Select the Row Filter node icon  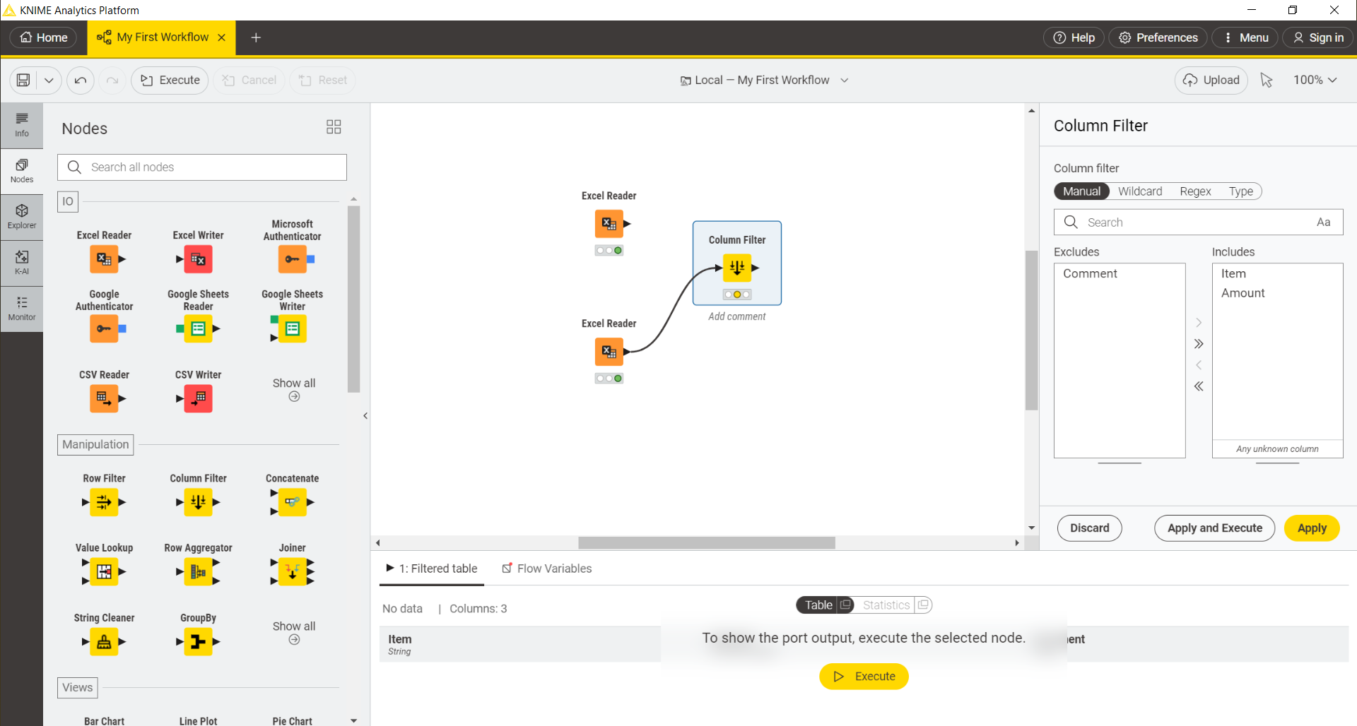pyautogui.click(x=104, y=502)
